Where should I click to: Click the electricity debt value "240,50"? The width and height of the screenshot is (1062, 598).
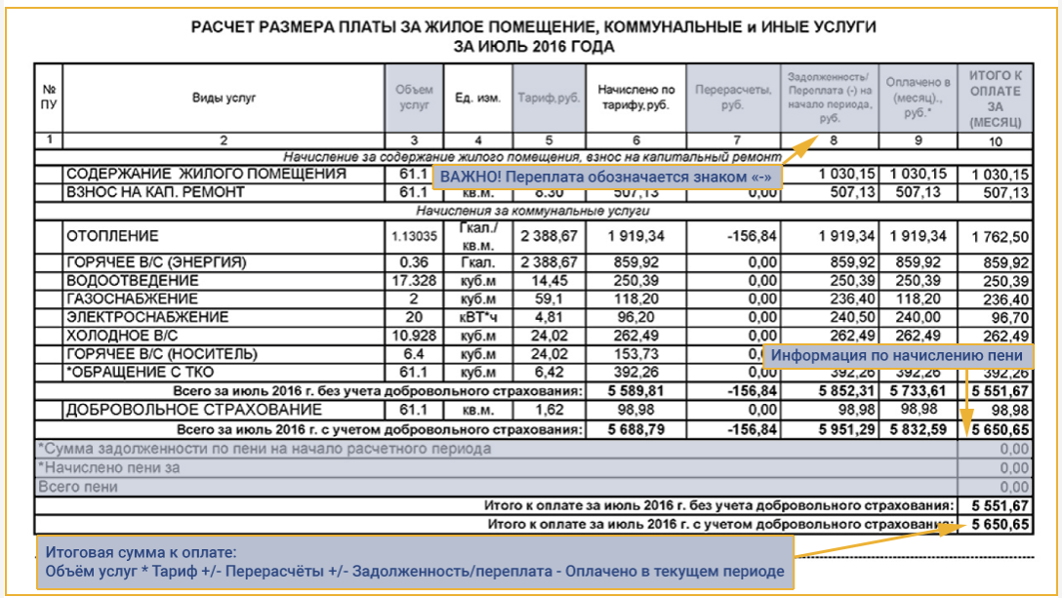point(853,317)
